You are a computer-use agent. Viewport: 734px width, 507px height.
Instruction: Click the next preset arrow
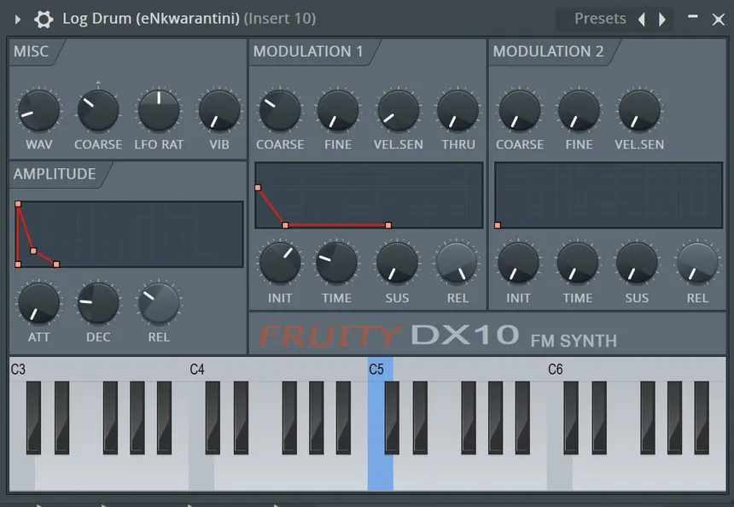click(x=661, y=18)
